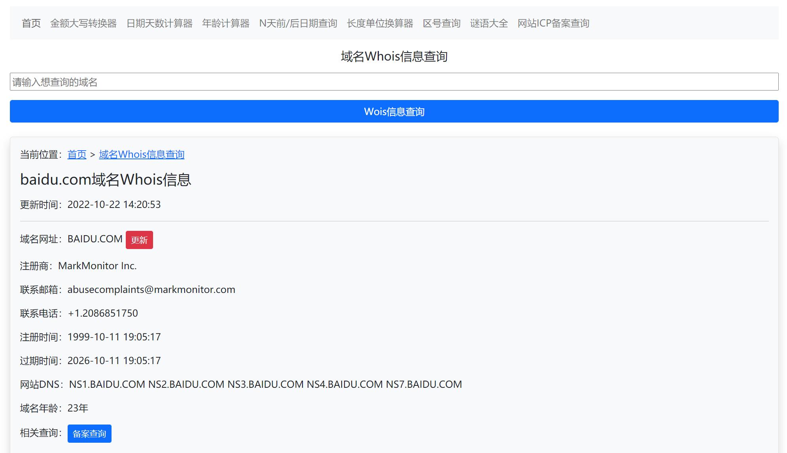Image resolution: width=787 pixels, height=453 pixels.
Task: Open the 长度单位换算器 converter
Action: coord(379,23)
